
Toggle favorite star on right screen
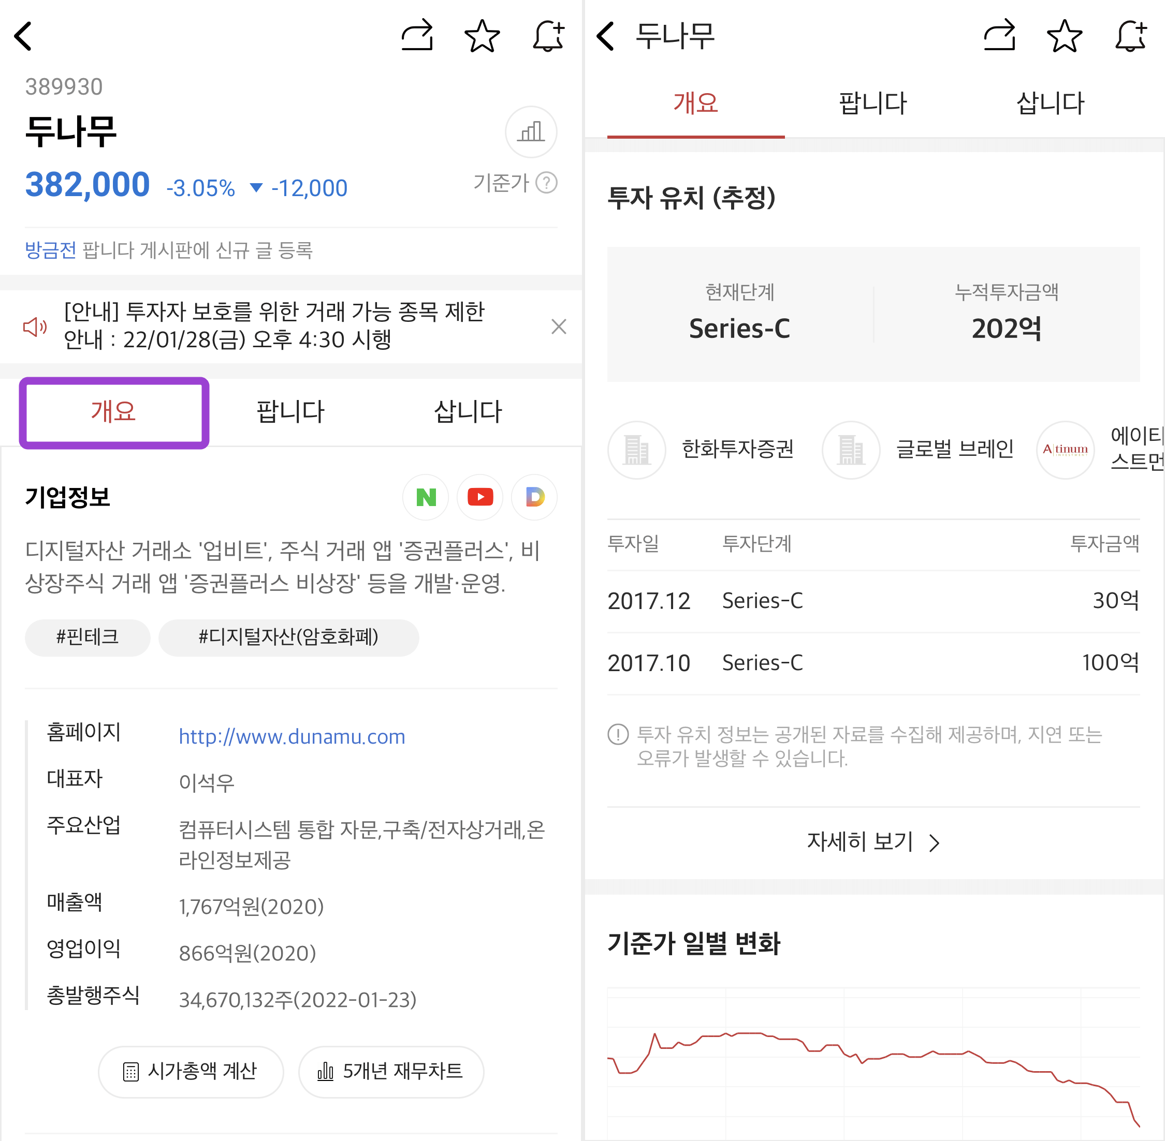(1064, 36)
